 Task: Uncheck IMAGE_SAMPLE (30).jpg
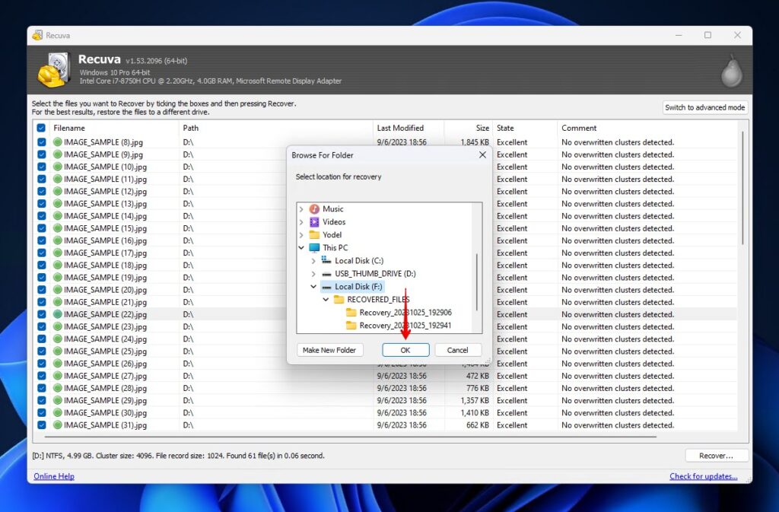(x=40, y=412)
